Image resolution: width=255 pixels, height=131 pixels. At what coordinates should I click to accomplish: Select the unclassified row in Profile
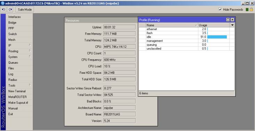point(187,49)
